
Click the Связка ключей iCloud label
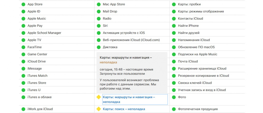[195, 83]
